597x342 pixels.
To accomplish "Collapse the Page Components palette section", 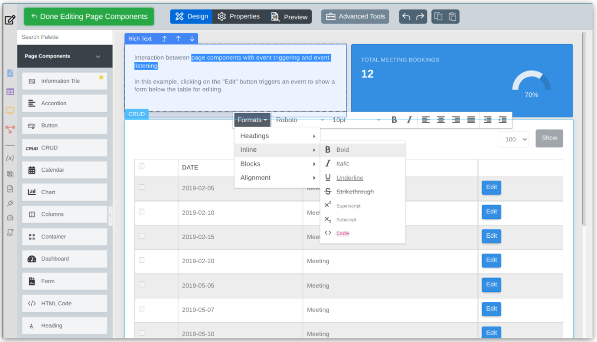I will coord(98,57).
